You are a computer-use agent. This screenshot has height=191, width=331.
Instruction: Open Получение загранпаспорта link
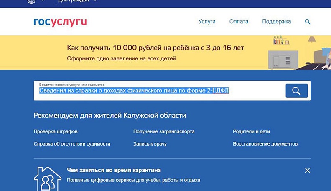(164, 131)
